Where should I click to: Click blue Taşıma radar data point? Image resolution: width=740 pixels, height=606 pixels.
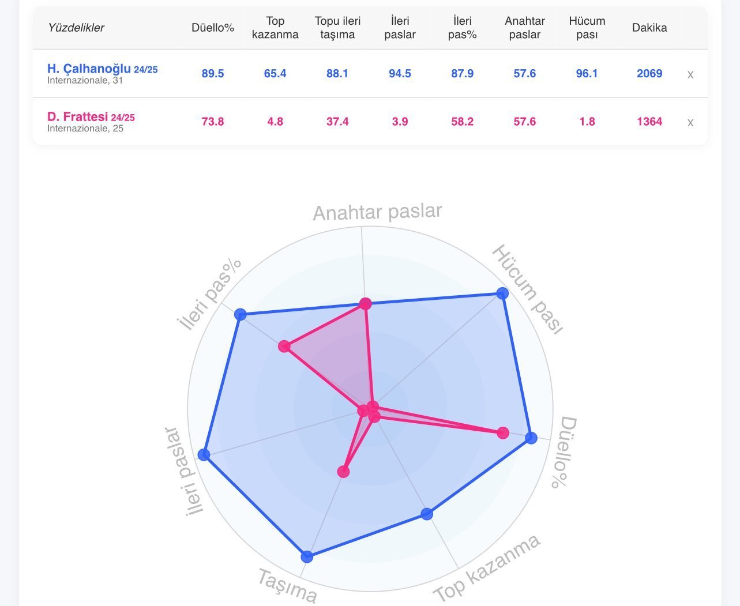307,556
